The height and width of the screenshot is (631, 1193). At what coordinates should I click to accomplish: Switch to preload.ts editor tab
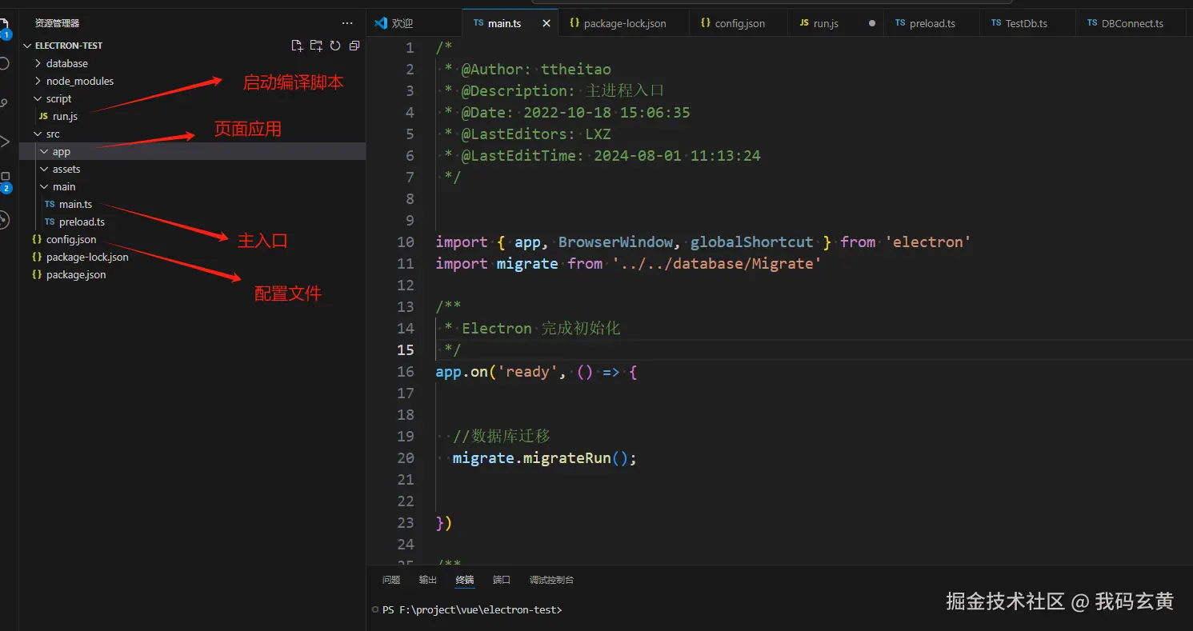pyautogui.click(x=932, y=23)
